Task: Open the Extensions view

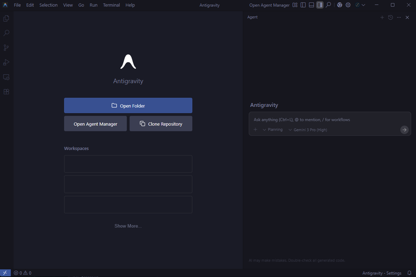Action: (x=6, y=92)
